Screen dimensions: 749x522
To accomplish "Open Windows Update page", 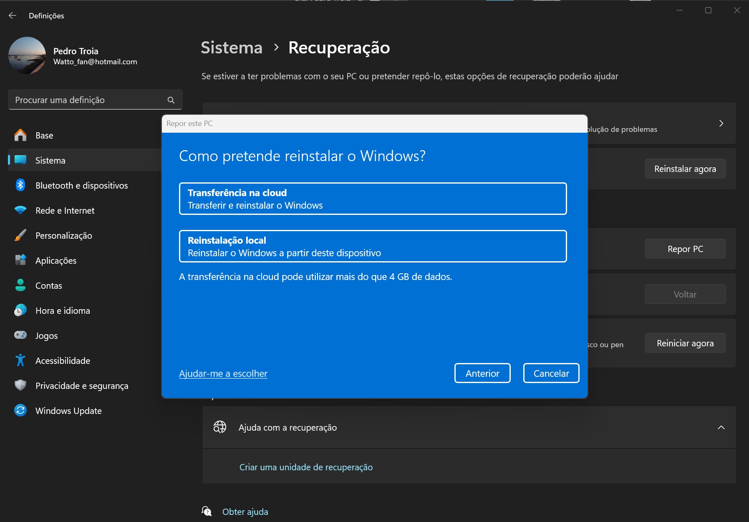I will point(85,411).
